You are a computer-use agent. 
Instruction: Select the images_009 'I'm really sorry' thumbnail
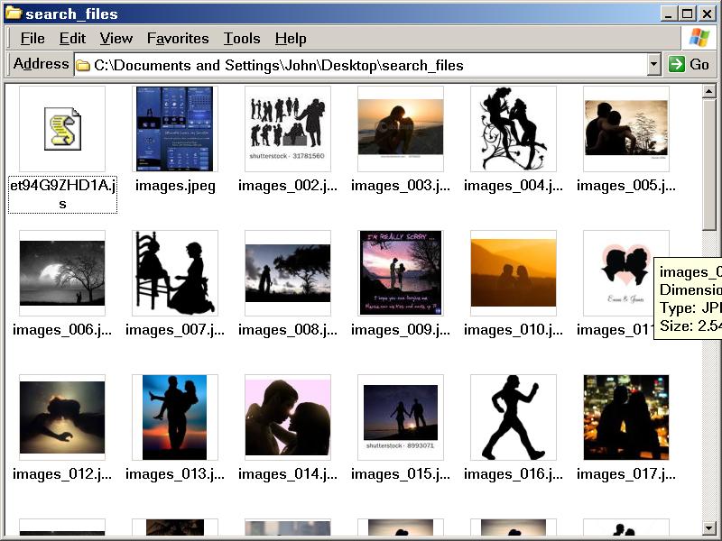click(401, 273)
